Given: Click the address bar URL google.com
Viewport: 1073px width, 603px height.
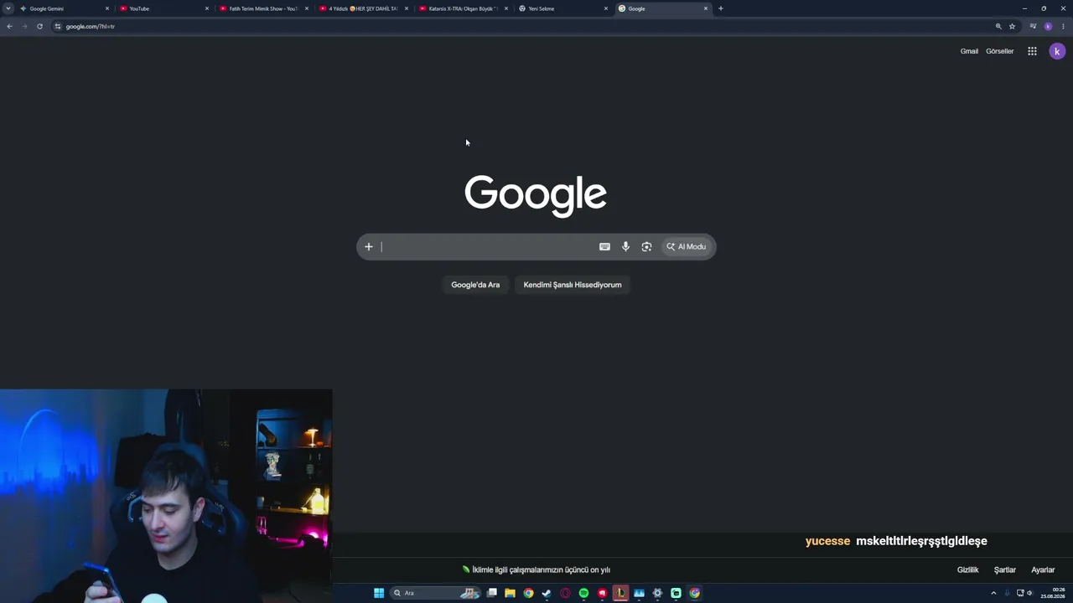Looking at the screenshot, I should (90, 26).
